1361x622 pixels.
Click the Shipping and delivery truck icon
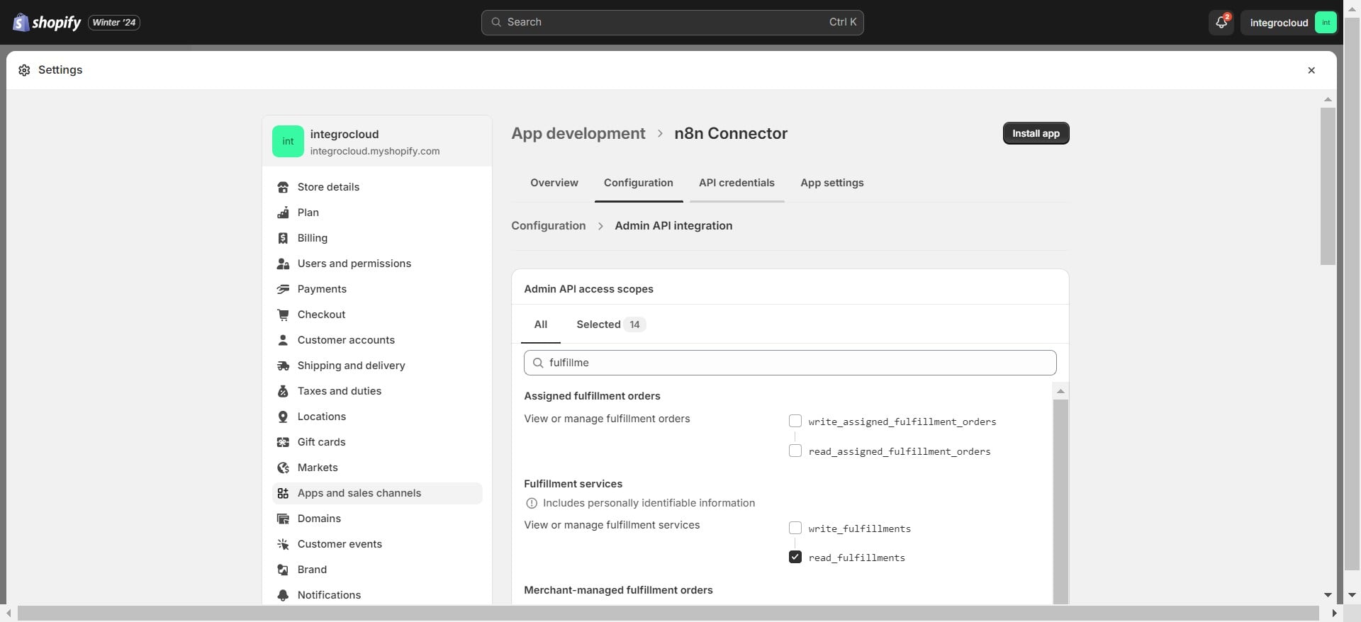[x=283, y=366]
